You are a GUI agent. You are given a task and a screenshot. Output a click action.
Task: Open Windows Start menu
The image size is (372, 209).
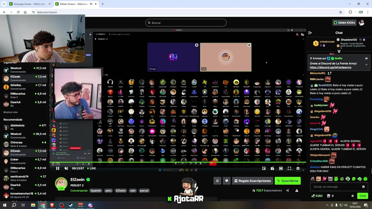coord(4,205)
